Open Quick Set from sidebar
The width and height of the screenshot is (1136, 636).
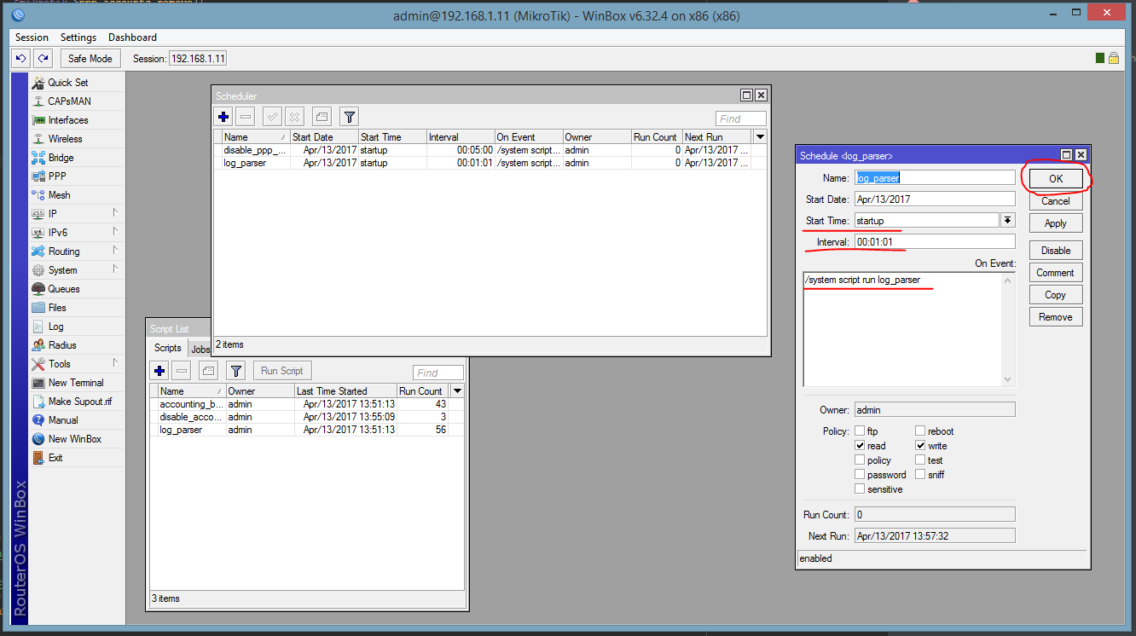tap(67, 83)
